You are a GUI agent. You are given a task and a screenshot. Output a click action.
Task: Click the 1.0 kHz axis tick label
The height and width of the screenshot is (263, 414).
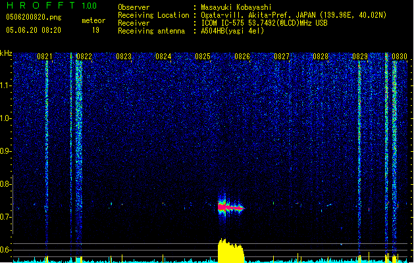(6, 118)
